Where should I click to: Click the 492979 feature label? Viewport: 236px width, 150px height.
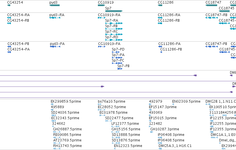tap(156, 101)
